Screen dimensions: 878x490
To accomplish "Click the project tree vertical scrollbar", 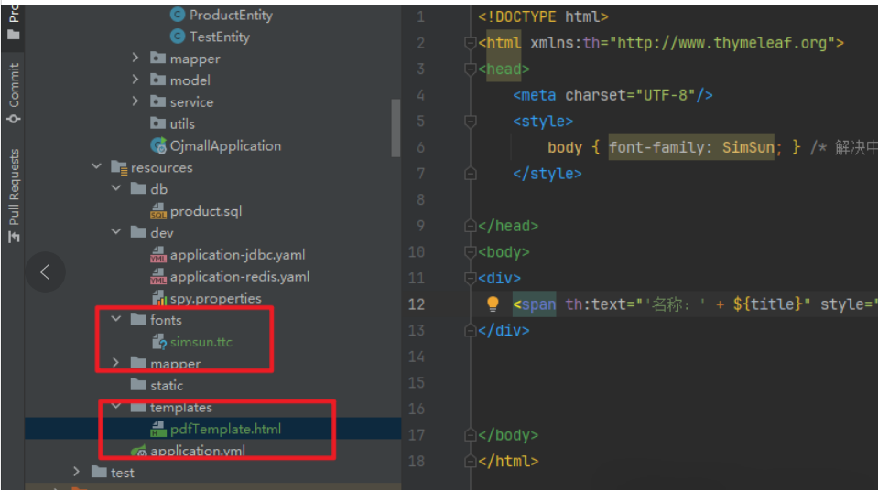I will pos(396,129).
